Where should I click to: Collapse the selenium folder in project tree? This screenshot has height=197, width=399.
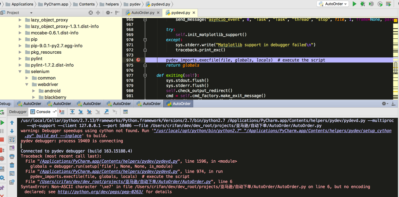(20, 72)
